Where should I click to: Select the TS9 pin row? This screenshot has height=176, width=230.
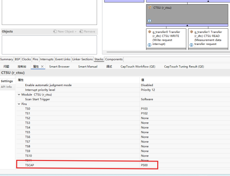[x=123, y=151]
